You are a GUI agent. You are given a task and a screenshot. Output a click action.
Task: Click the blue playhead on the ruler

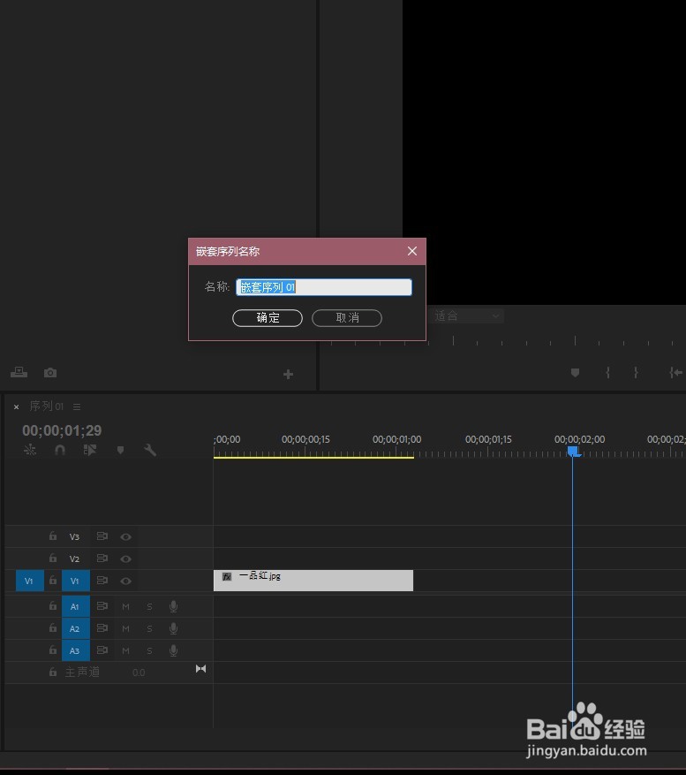click(573, 452)
